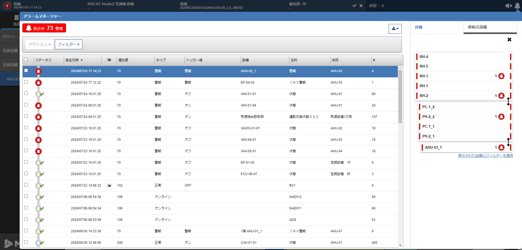Viewport: 522px width, 250px height.
Task: Select the 供給元設備 tab
Action: [x=477, y=27]
